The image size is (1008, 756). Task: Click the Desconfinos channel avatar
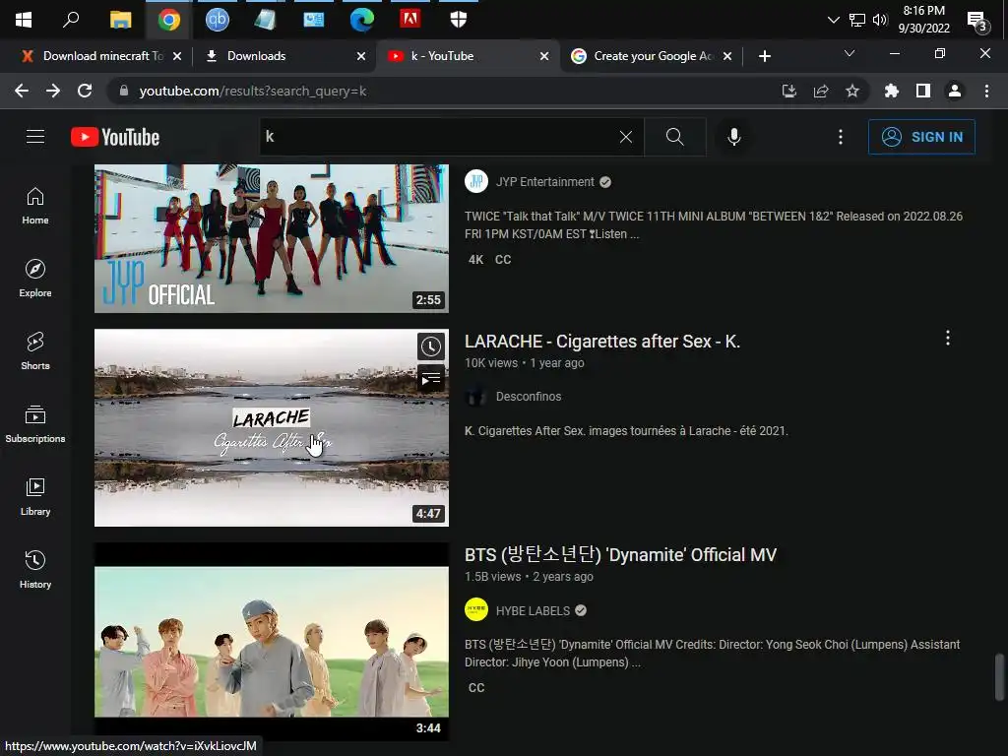[476, 396]
